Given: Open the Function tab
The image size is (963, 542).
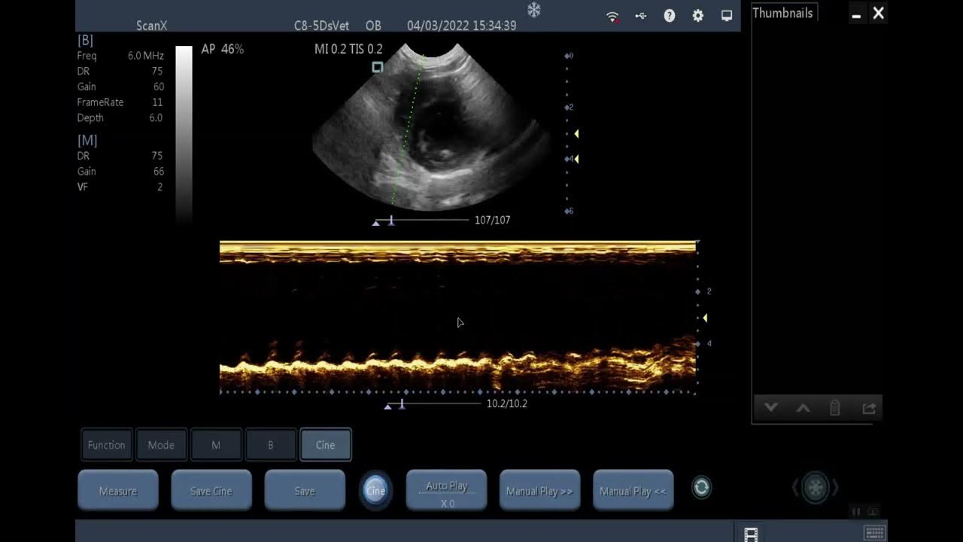Looking at the screenshot, I should 107,445.
